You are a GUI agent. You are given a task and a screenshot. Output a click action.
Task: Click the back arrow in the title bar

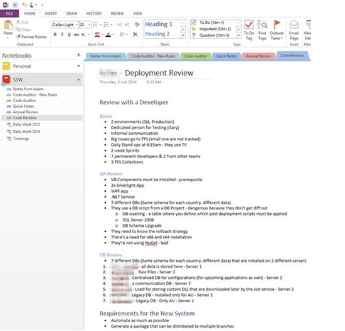point(15,5)
